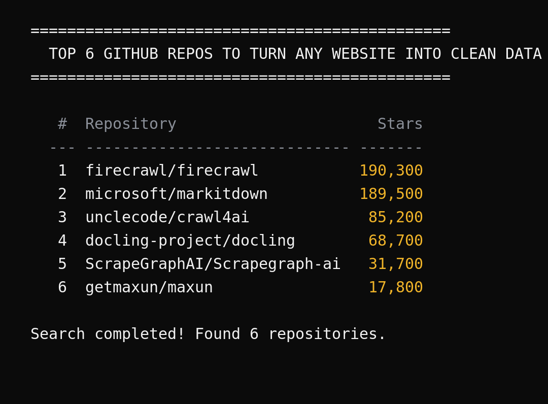The height and width of the screenshot is (404, 548).
Task: Select the star count "189,500"
Action: pos(391,193)
